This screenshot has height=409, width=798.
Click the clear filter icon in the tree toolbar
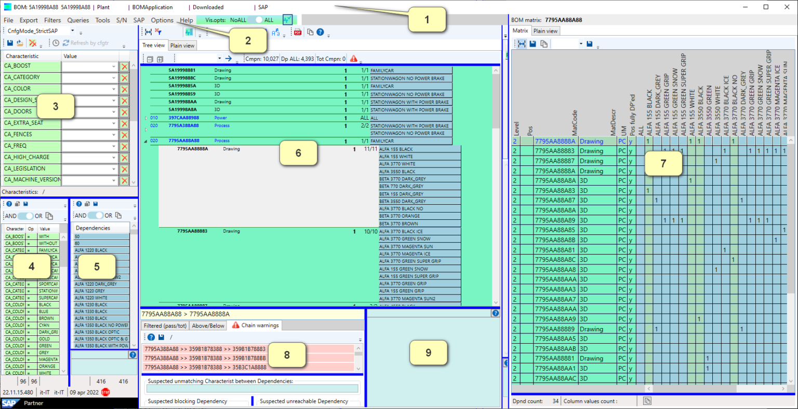[158, 32]
